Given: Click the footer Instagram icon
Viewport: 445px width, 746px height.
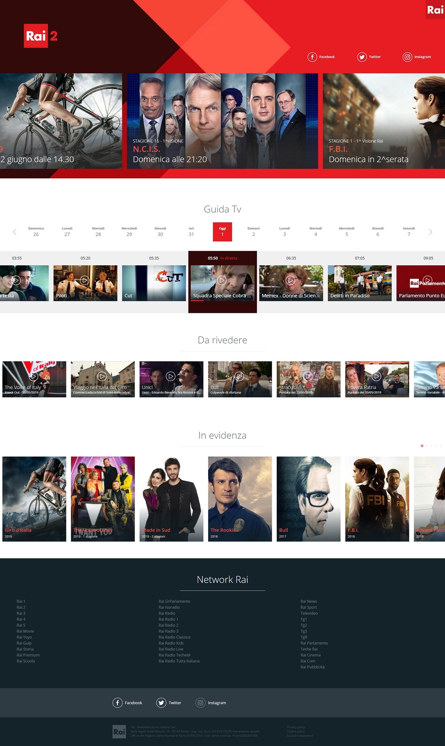Looking at the screenshot, I should click(x=201, y=703).
